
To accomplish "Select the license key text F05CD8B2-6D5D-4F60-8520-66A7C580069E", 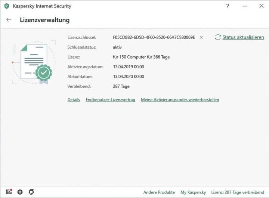I will (154, 37).
